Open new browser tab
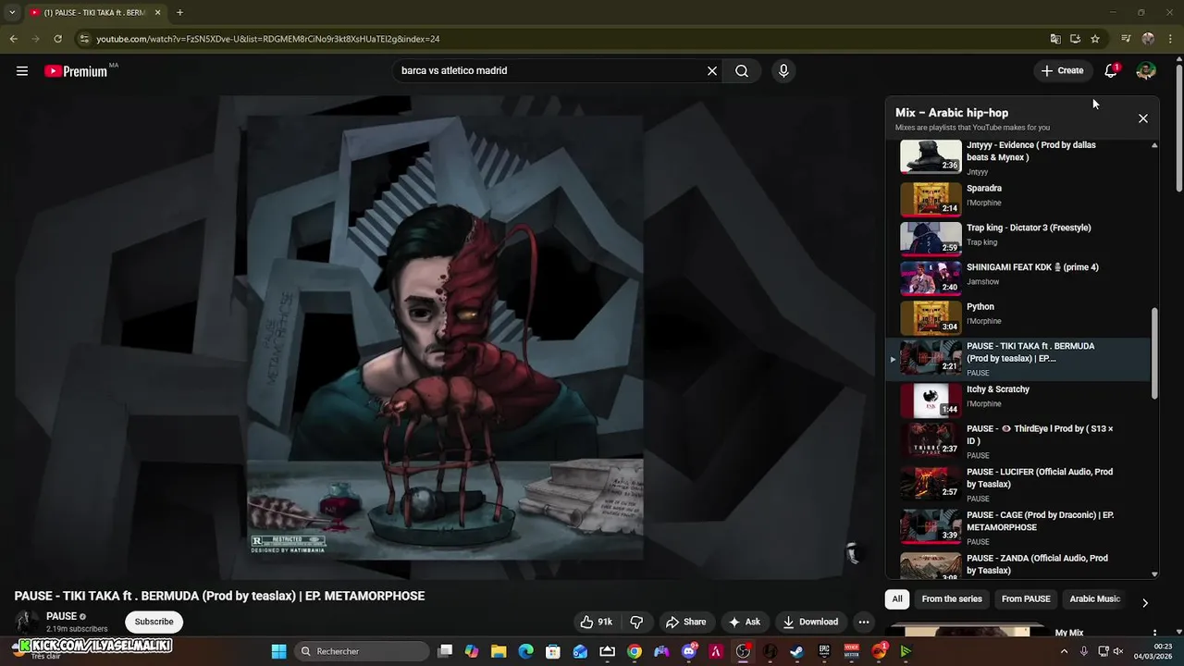This screenshot has width=1184, height=666. [x=179, y=13]
